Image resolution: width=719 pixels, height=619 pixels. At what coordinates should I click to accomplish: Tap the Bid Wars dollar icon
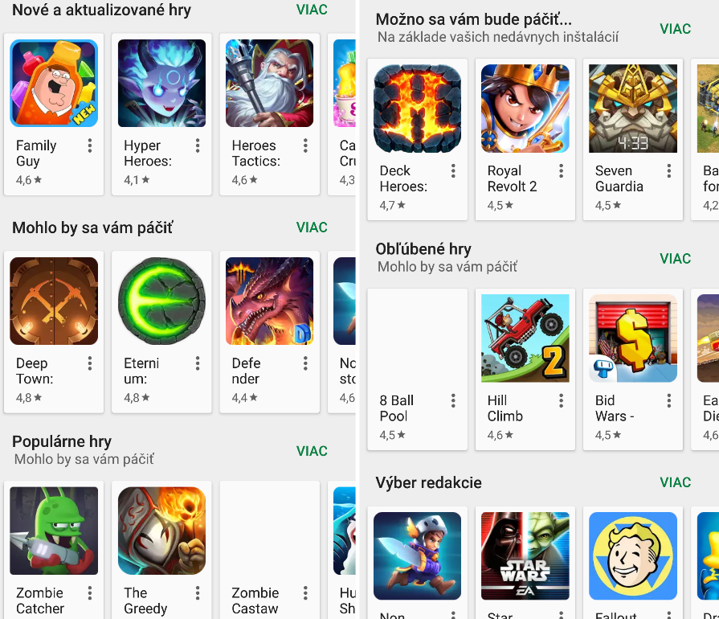pyautogui.click(x=633, y=338)
